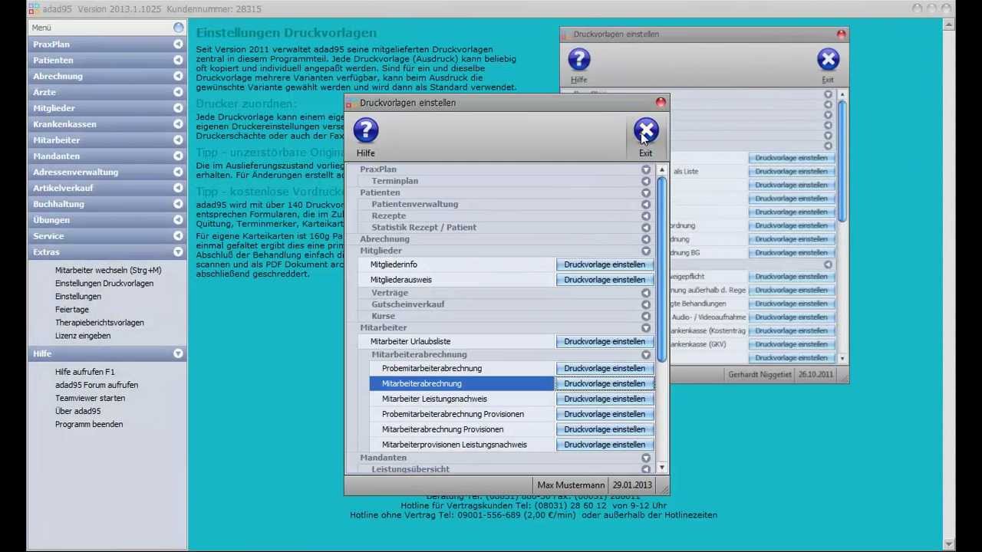Click Druckvorlage einstellen for Audio- / Videoaufnahme
The image size is (982, 552).
(x=791, y=317)
